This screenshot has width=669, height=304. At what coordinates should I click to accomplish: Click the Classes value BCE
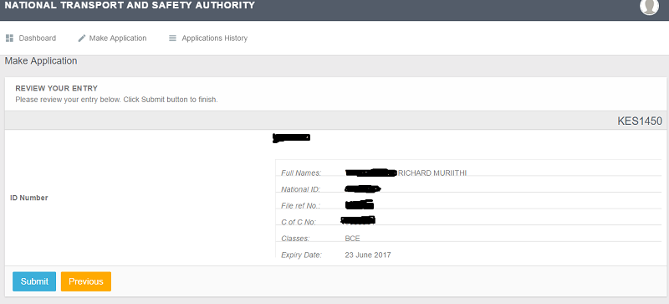coord(352,238)
